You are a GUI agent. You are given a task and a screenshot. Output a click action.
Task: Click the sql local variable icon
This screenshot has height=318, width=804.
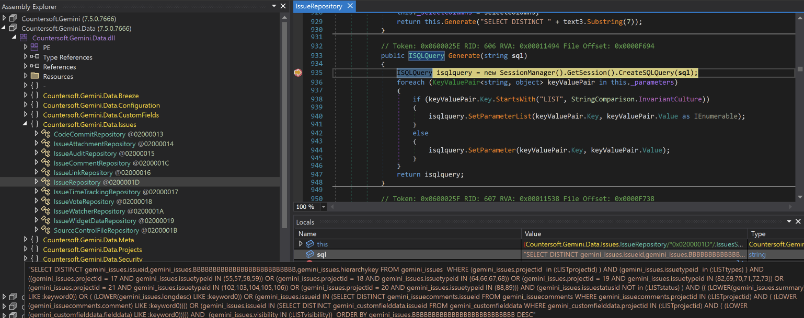click(x=309, y=254)
